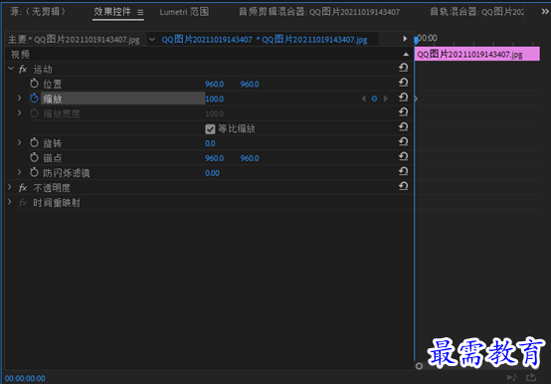Open the 音轨混合器 tab
This screenshot has height=384, width=551.
476,12
